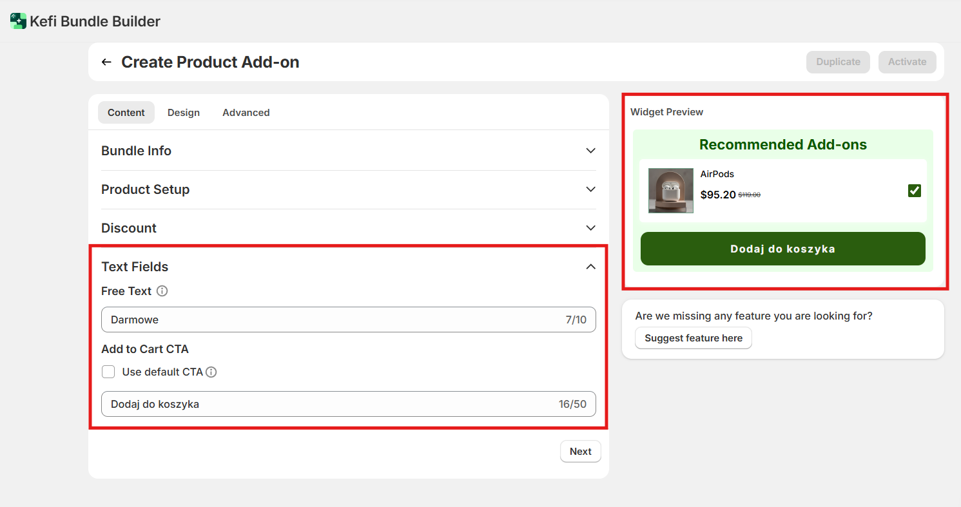Image resolution: width=961 pixels, height=507 pixels.
Task: Expand the Bundle Info section chevron
Action: (x=590, y=151)
